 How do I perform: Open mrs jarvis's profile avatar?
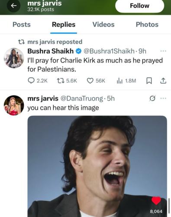click(x=14, y=105)
